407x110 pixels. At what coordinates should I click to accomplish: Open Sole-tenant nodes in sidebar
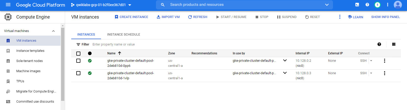30,61
